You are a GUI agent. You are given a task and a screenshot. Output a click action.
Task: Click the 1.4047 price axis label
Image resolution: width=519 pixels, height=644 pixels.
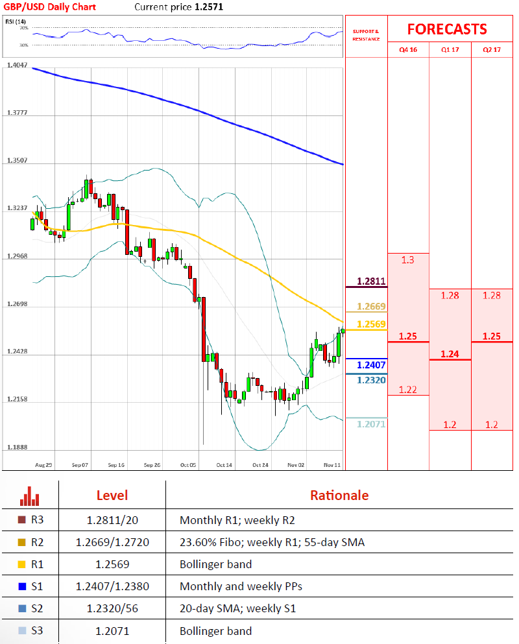(x=18, y=65)
